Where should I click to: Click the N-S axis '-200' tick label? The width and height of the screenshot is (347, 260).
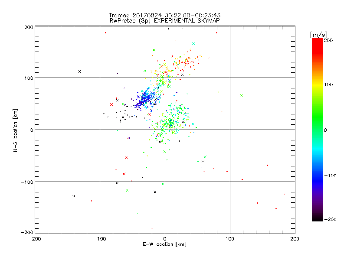point(27,232)
